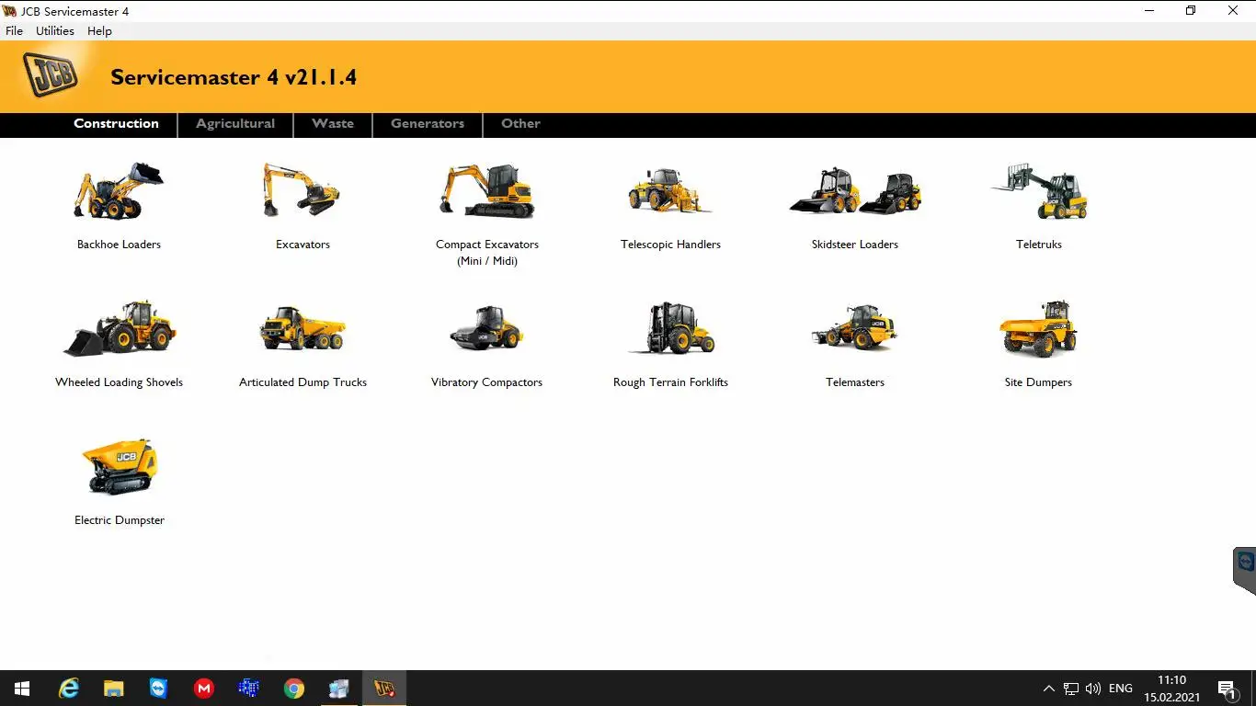Switch to the Agricultural tab

click(x=234, y=124)
